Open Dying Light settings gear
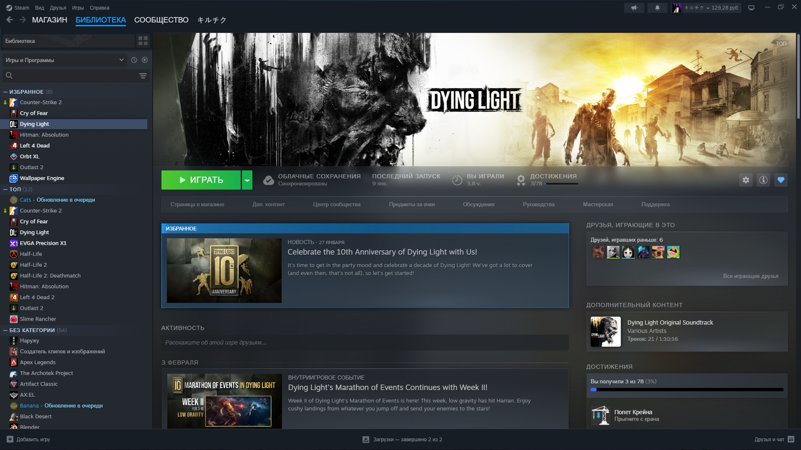The width and height of the screenshot is (801, 450). tap(746, 180)
